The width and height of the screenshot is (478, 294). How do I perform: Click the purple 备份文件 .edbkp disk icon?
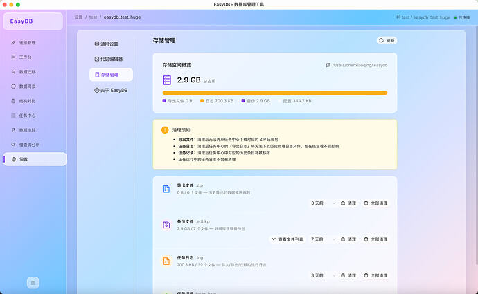pos(166,226)
